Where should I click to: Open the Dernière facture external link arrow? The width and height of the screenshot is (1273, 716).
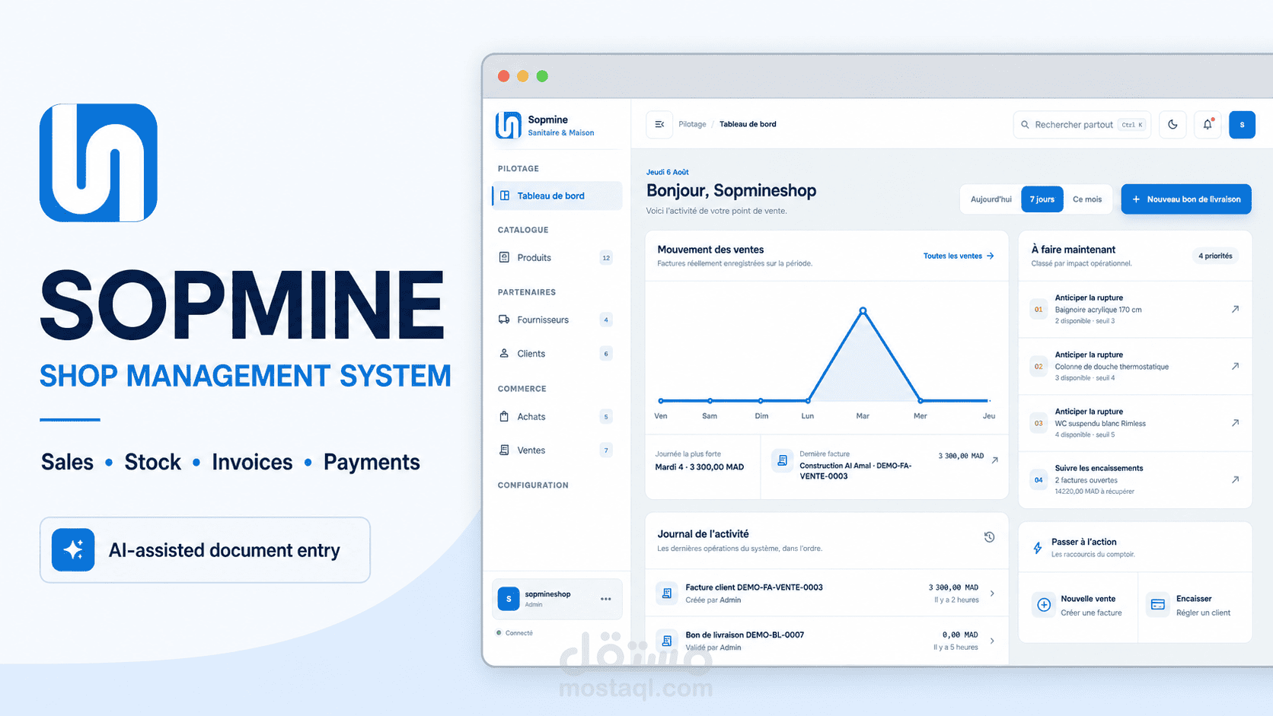click(994, 460)
